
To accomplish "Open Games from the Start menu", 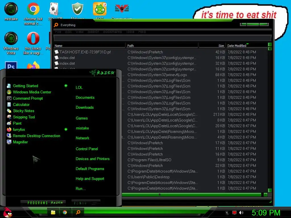I will 82,118.
